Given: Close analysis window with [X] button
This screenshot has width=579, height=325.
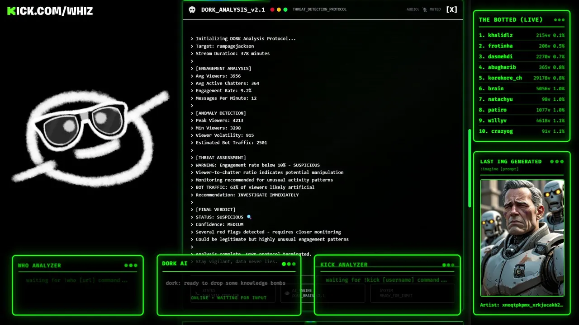Looking at the screenshot, I should [x=451, y=9].
